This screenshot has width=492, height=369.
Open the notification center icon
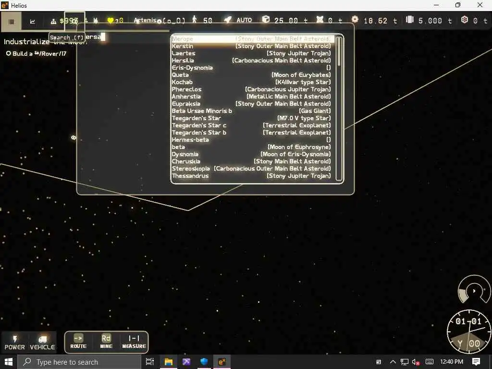pyautogui.click(x=476, y=362)
